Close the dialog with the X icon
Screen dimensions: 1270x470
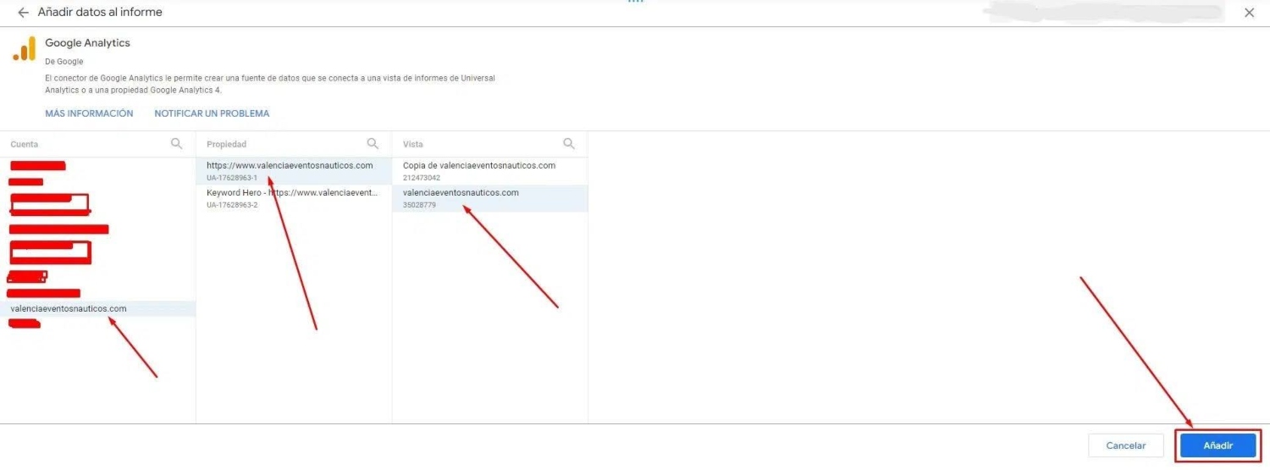coord(1250,13)
